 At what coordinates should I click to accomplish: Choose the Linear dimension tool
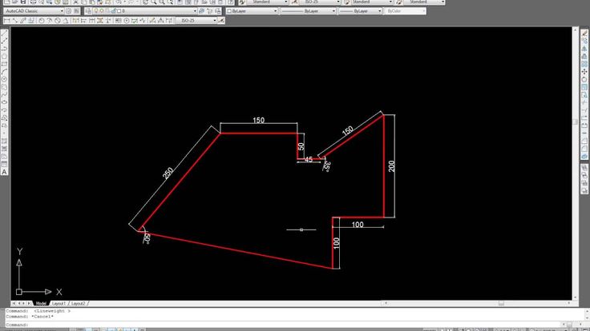tap(6, 20)
